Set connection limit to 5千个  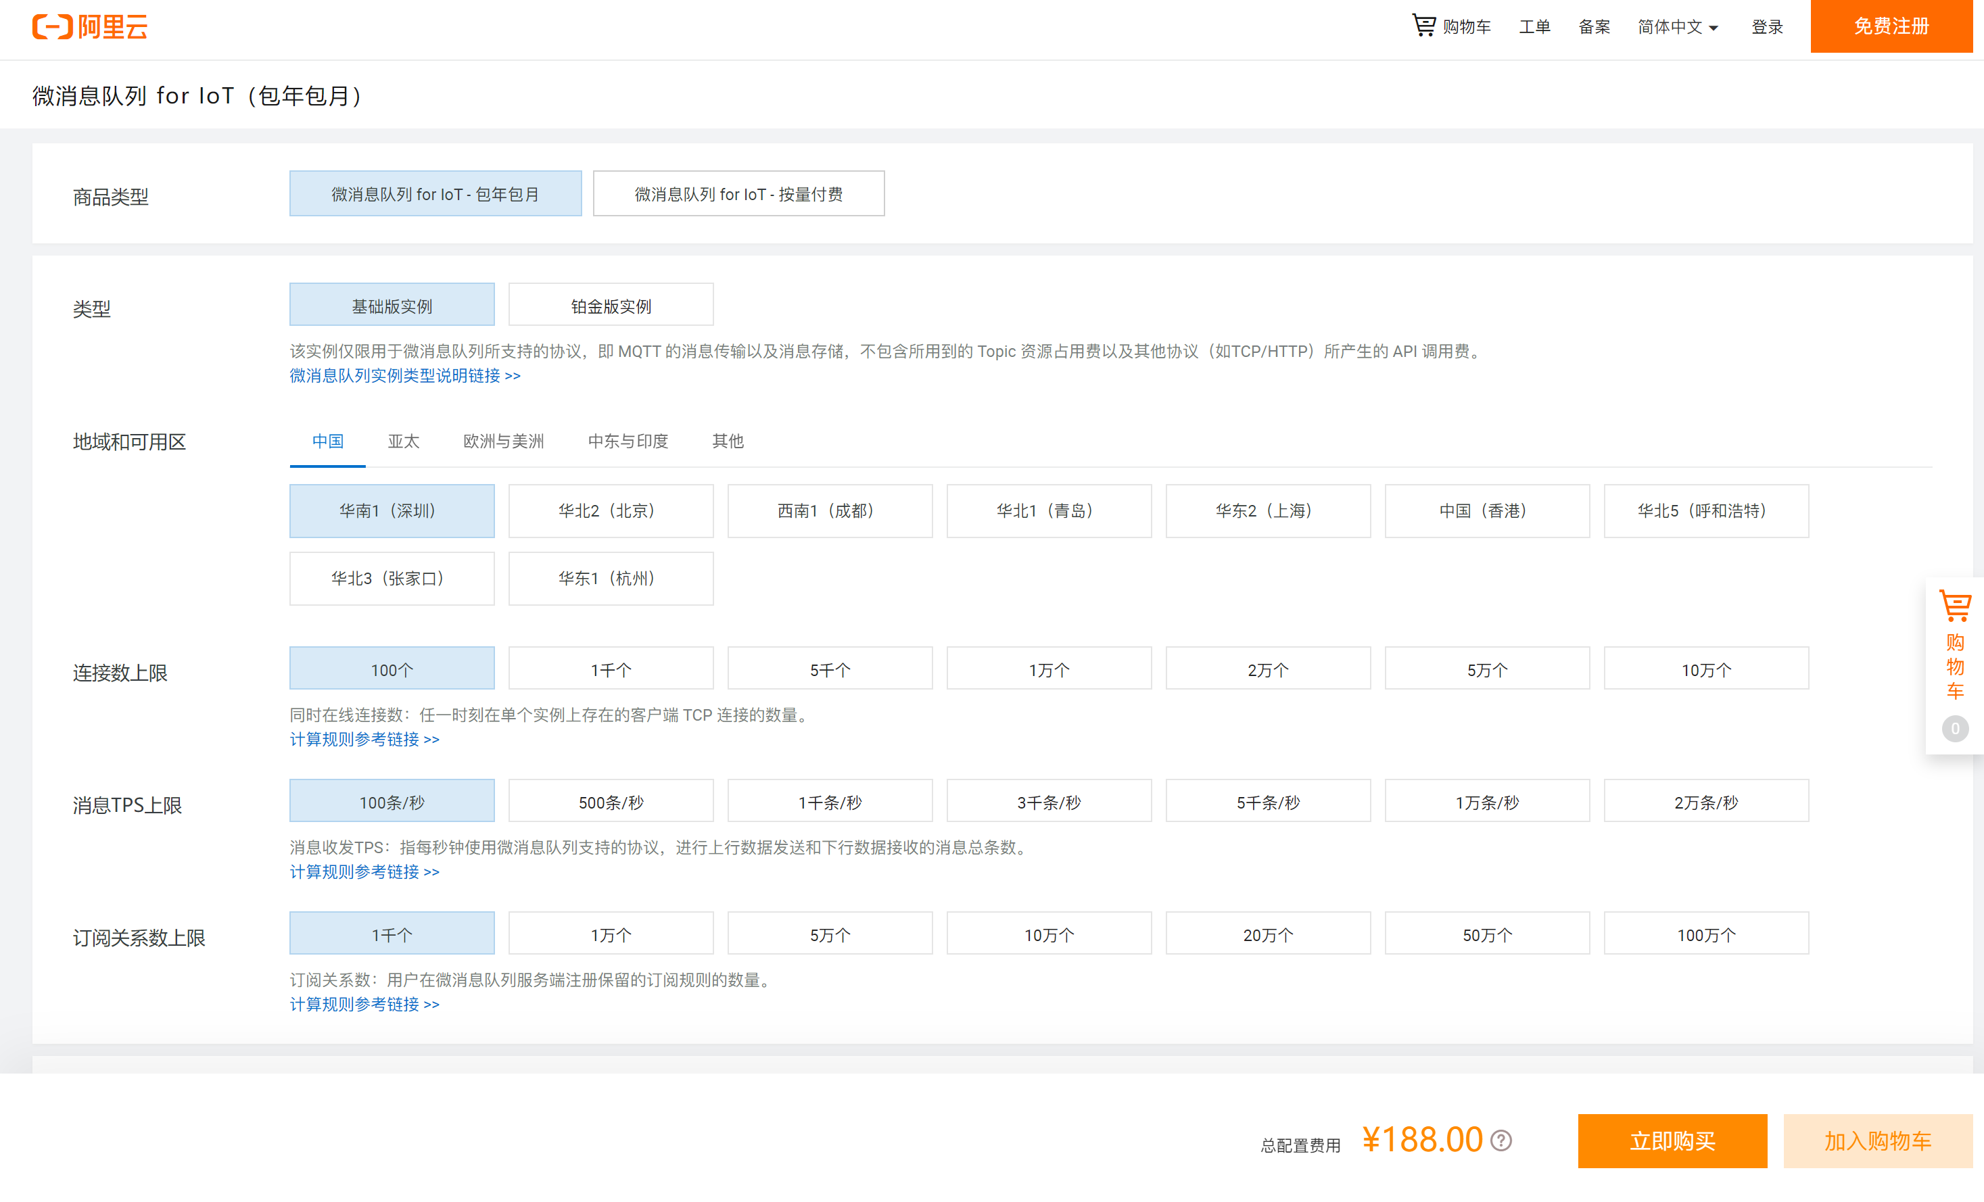pyautogui.click(x=829, y=669)
